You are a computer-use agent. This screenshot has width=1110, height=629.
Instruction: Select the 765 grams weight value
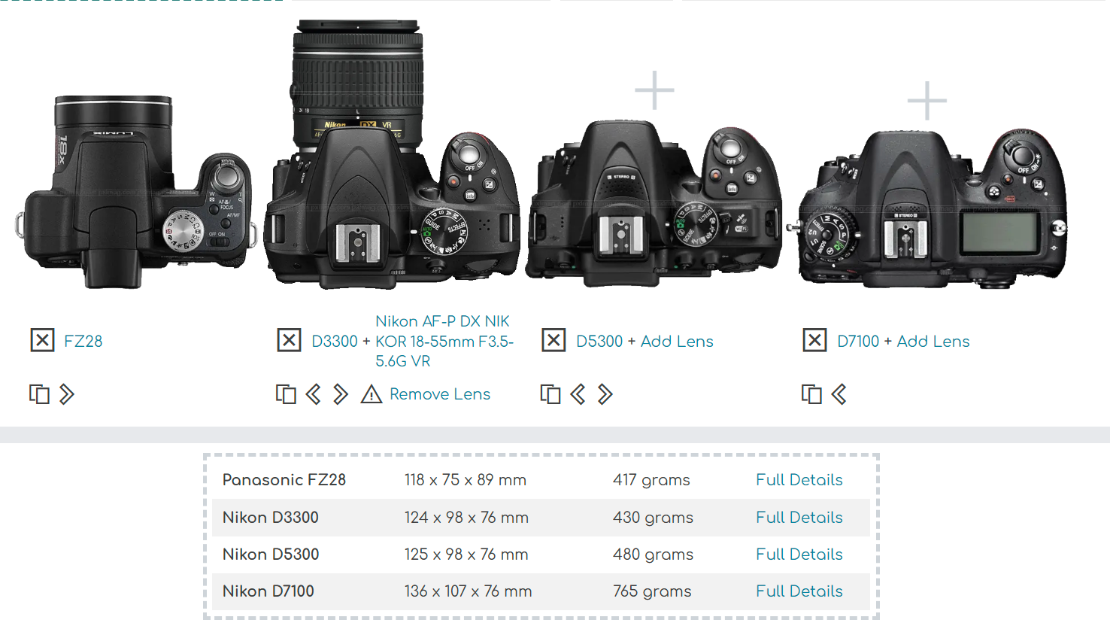pyautogui.click(x=652, y=591)
